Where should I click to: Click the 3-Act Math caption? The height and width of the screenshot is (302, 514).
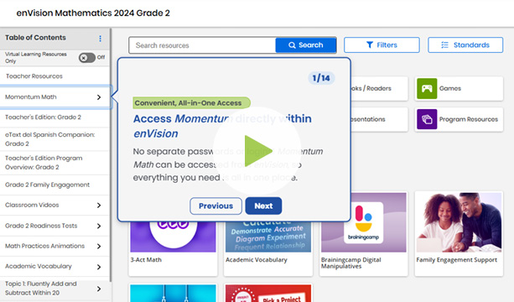[146, 260]
